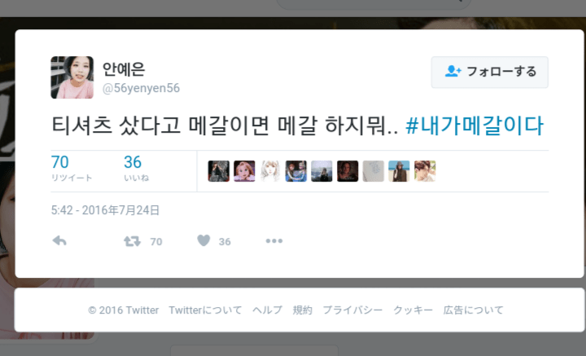Open the プライバシー privacy footer link
586x356 pixels.
coord(352,310)
